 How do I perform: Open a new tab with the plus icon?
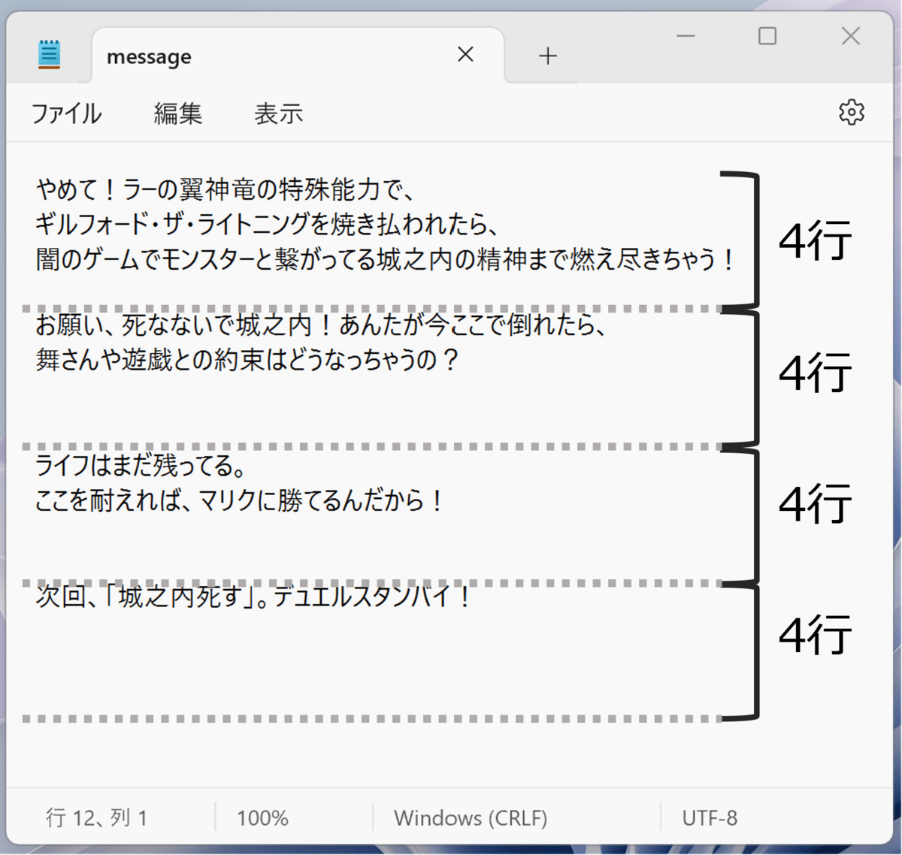click(x=547, y=55)
